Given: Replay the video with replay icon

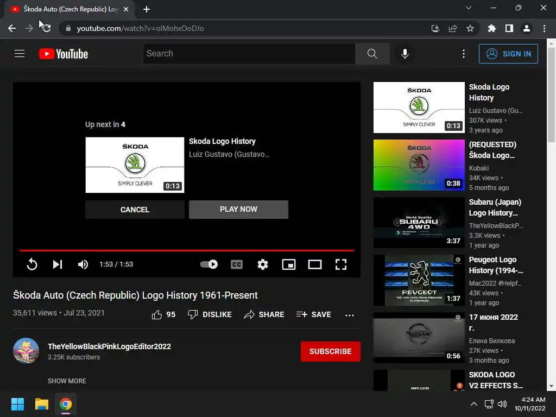Looking at the screenshot, I should [32, 264].
